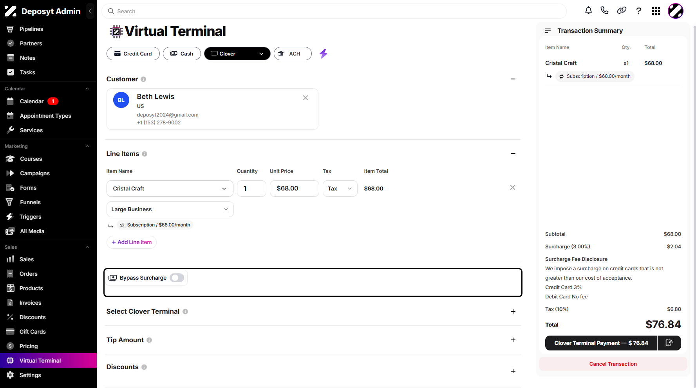
Task: Click the Tip Amount info icon
Action: pos(149,340)
